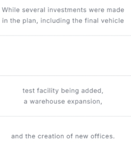Click the word "being"

70,91
